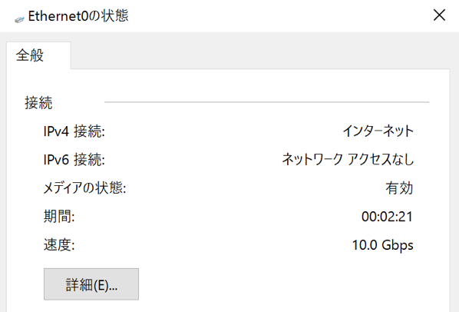The image size is (459, 312).
Task: Click blank tab strip area beside 全般
Action: coord(260,55)
